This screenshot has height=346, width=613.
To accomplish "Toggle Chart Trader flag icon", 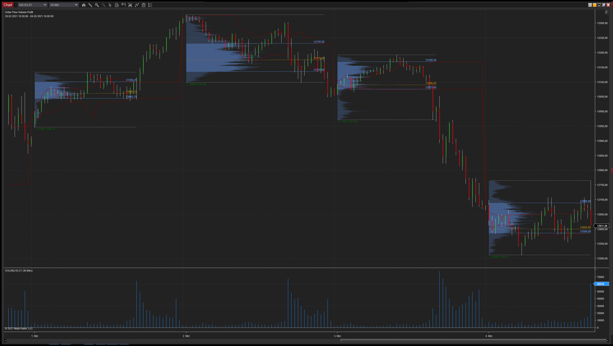I will click(124, 5).
